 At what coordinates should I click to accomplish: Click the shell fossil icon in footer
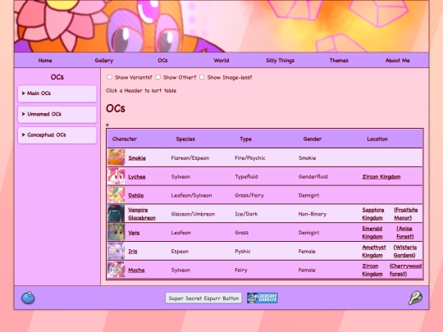415,298
